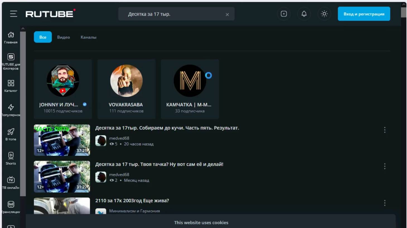Open RUTUBE для блогеров in sidebar
Screen dimensions: 407x228
tap(11, 62)
